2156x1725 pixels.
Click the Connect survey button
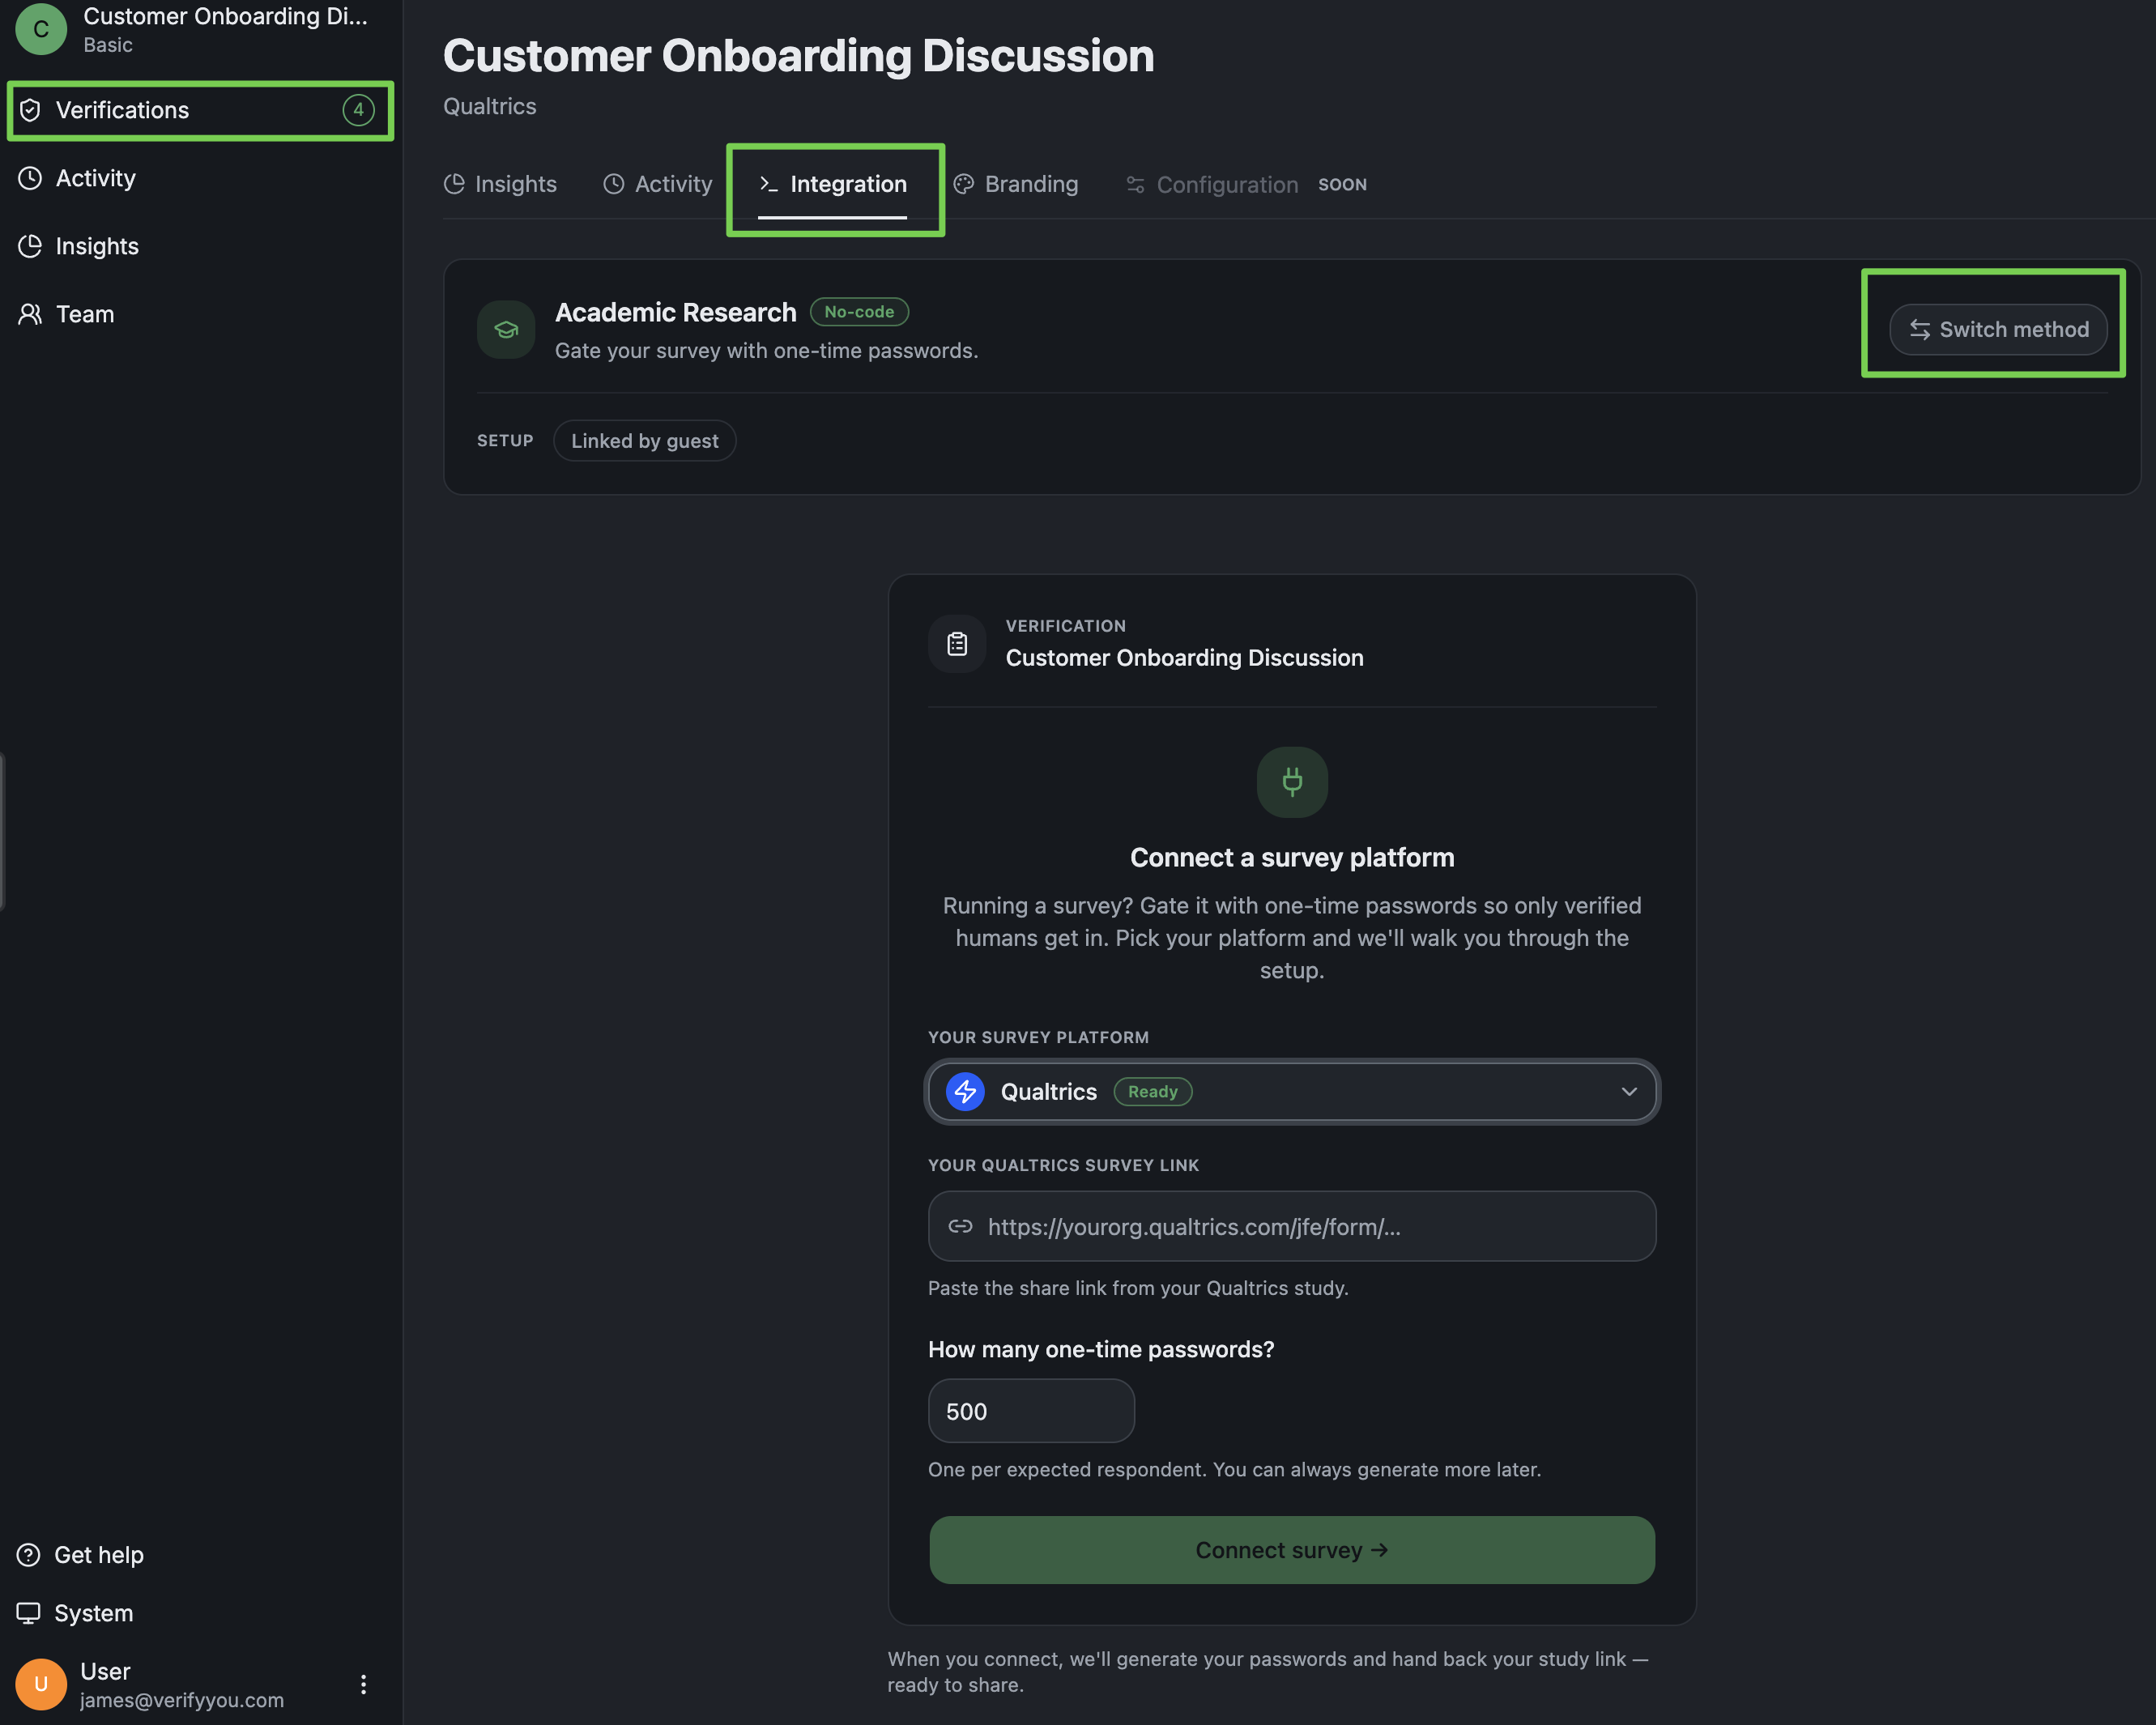tap(1292, 1550)
